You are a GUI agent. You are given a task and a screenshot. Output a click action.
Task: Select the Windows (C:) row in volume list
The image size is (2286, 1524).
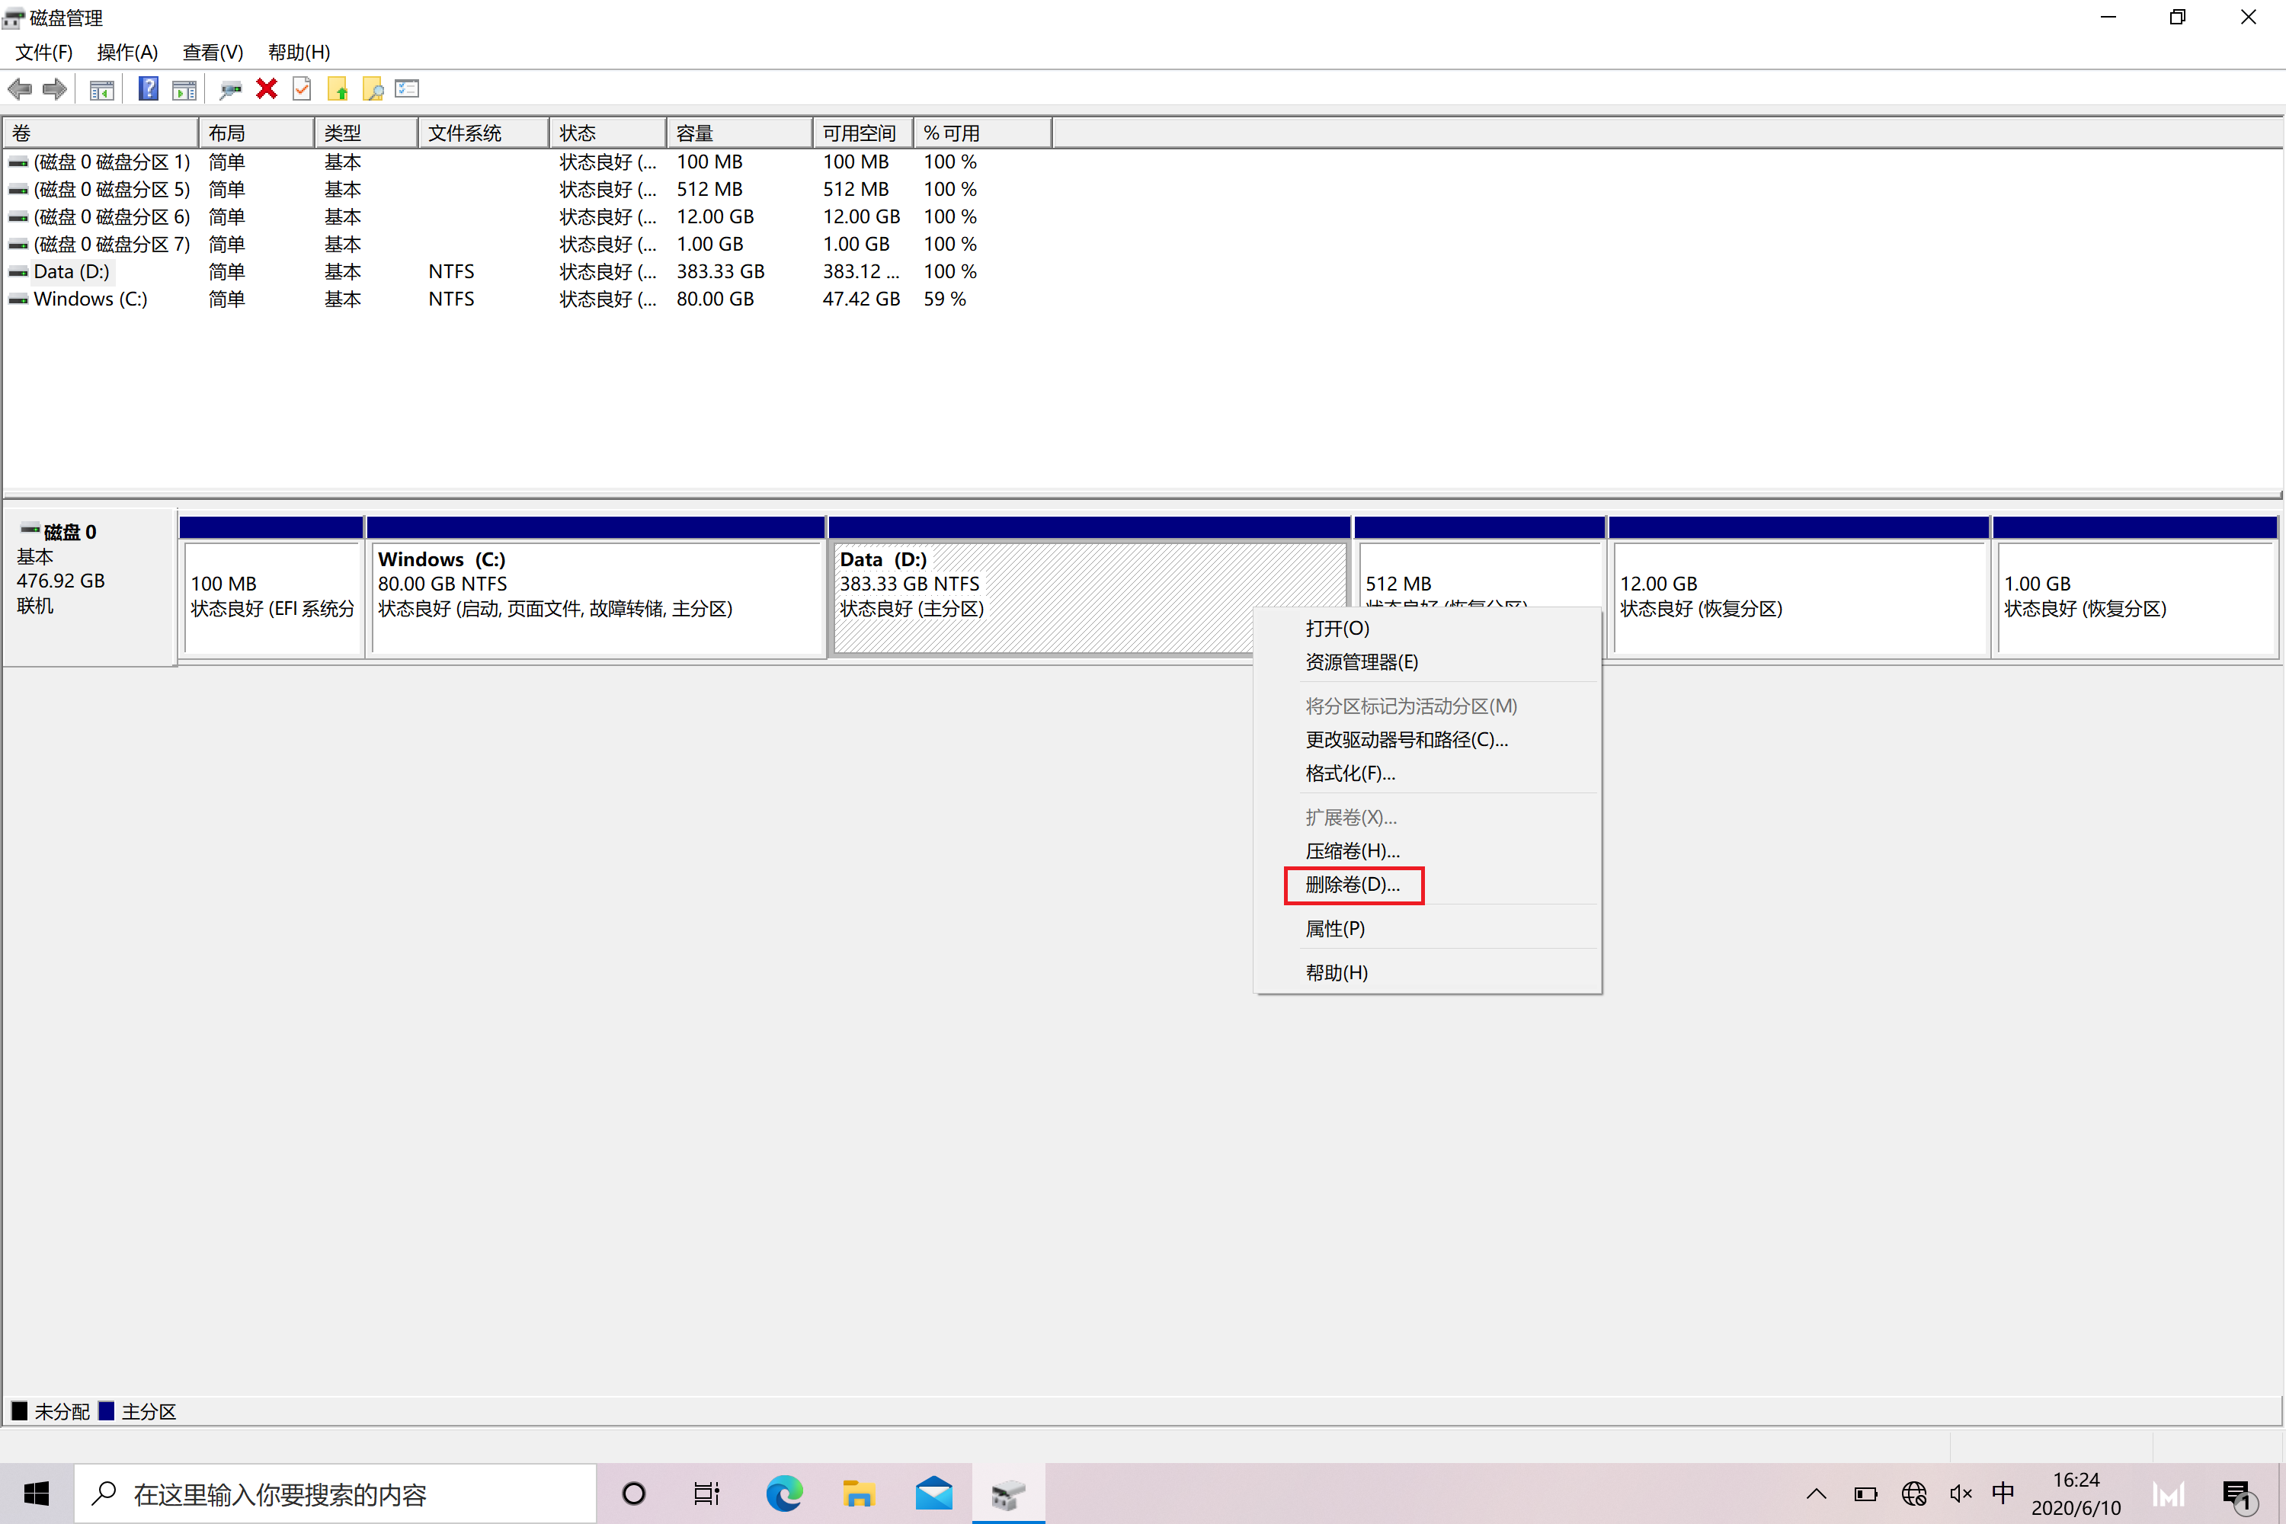91,299
